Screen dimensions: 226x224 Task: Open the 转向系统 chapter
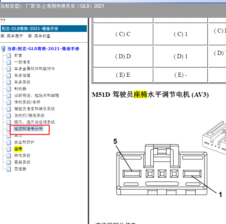click(22, 155)
